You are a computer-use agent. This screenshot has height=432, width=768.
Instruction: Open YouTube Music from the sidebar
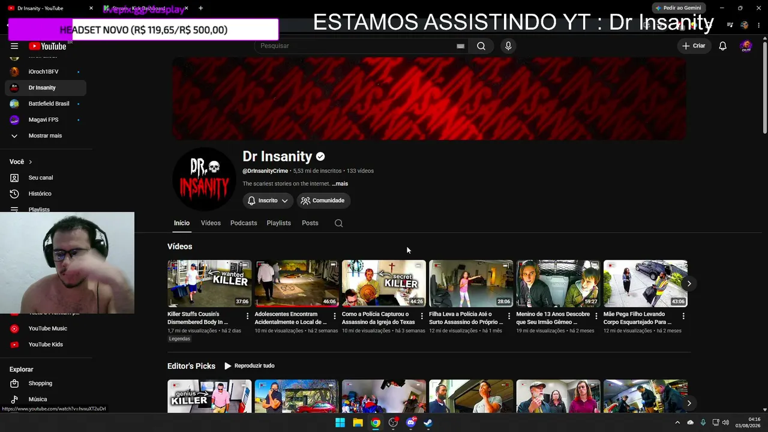(x=46, y=329)
